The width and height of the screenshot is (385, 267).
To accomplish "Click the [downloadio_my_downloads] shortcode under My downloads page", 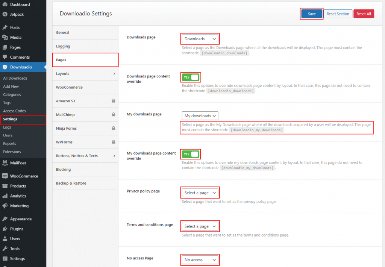I will [256, 130].
